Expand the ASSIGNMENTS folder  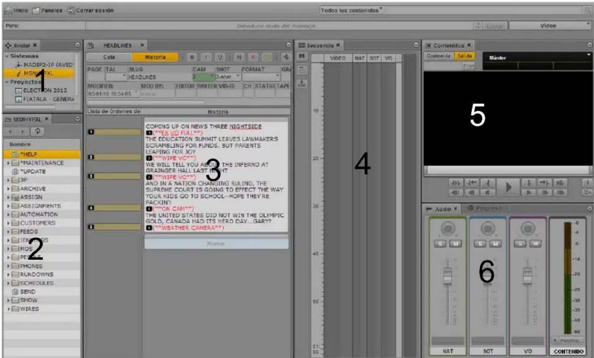pos(8,206)
